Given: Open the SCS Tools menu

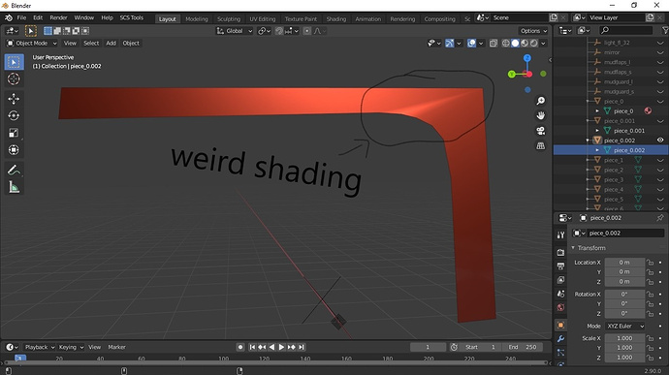Looking at the screenshot, I should 132,17.
